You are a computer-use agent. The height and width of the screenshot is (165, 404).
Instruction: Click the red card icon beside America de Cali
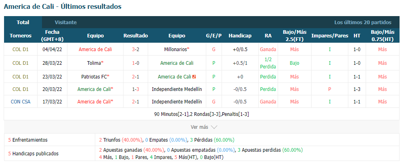point(194,76)
